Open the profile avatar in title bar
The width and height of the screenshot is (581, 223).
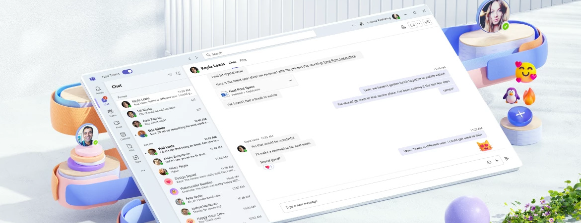pos(396,17)
